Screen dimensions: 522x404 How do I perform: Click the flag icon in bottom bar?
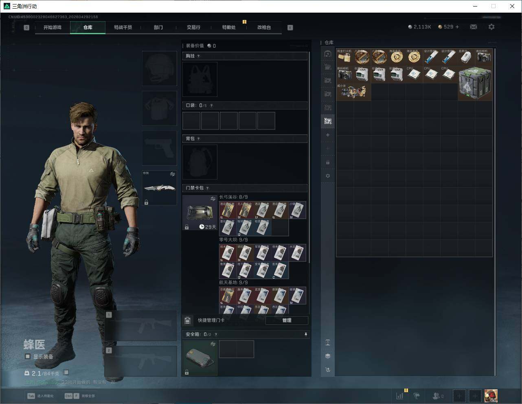417,395
